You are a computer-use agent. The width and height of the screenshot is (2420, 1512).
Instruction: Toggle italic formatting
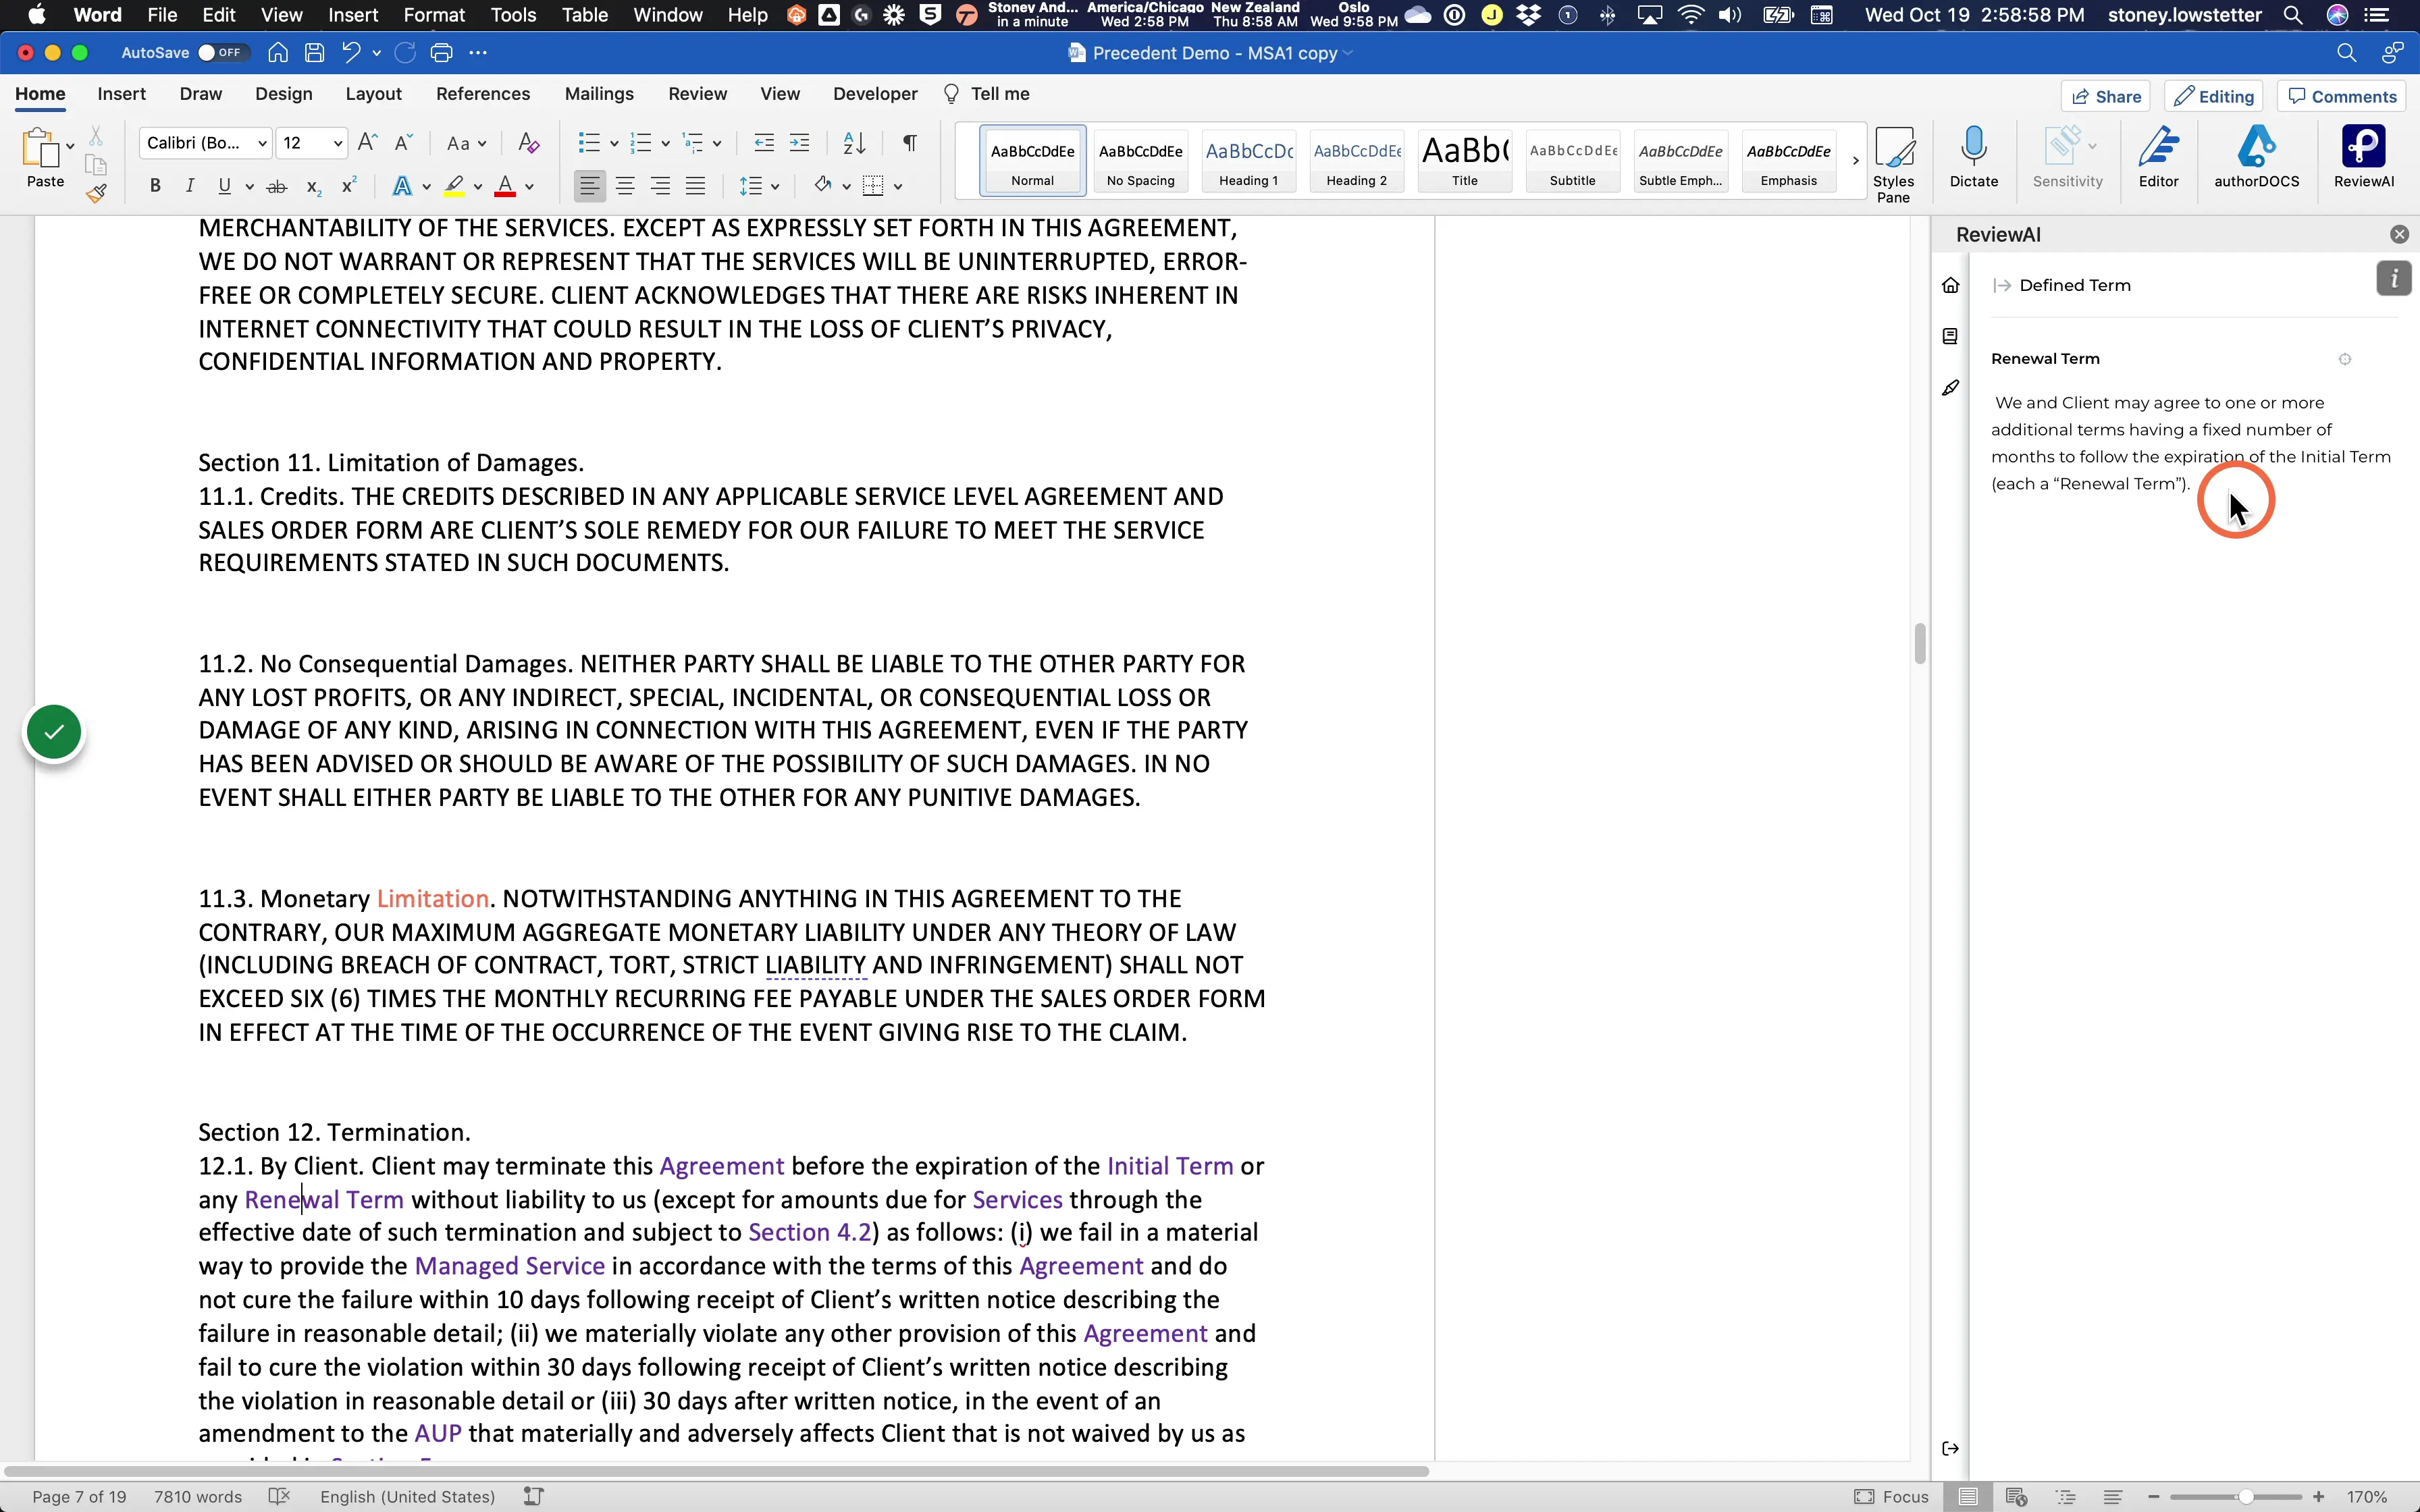(190, 186)
